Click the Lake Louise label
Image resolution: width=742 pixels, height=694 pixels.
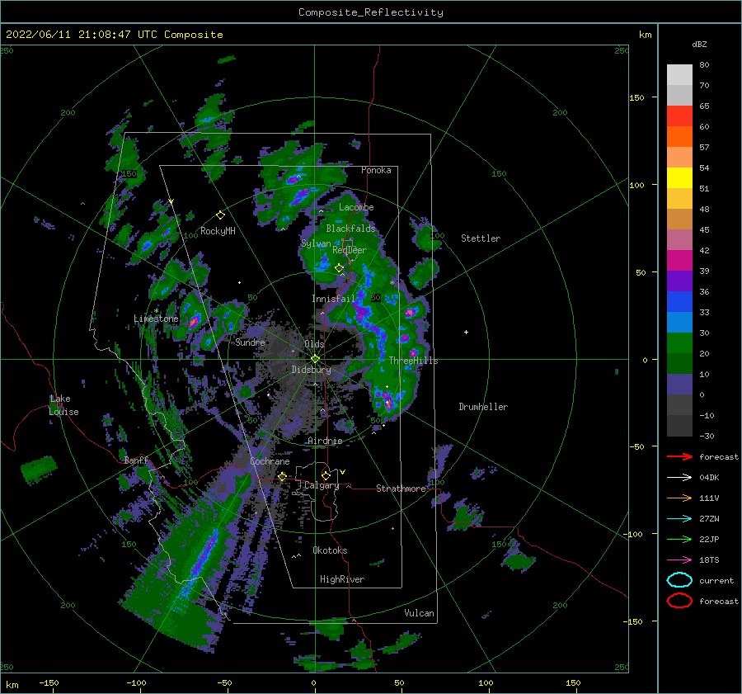pos(63,405)
